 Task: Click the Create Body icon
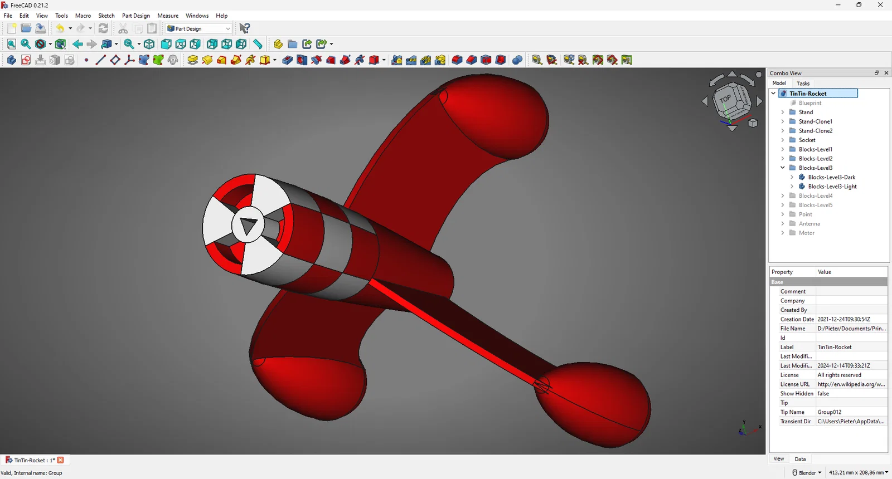pyautogui.click(x=11, y=60)
